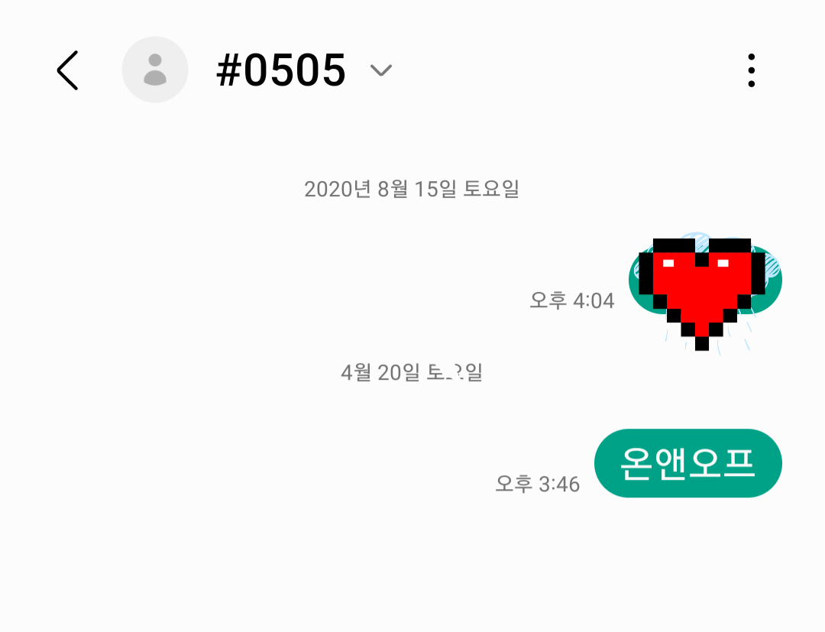Tap the 오후 3:46 timestamp
825x632 pixels.
pos(538,485)
